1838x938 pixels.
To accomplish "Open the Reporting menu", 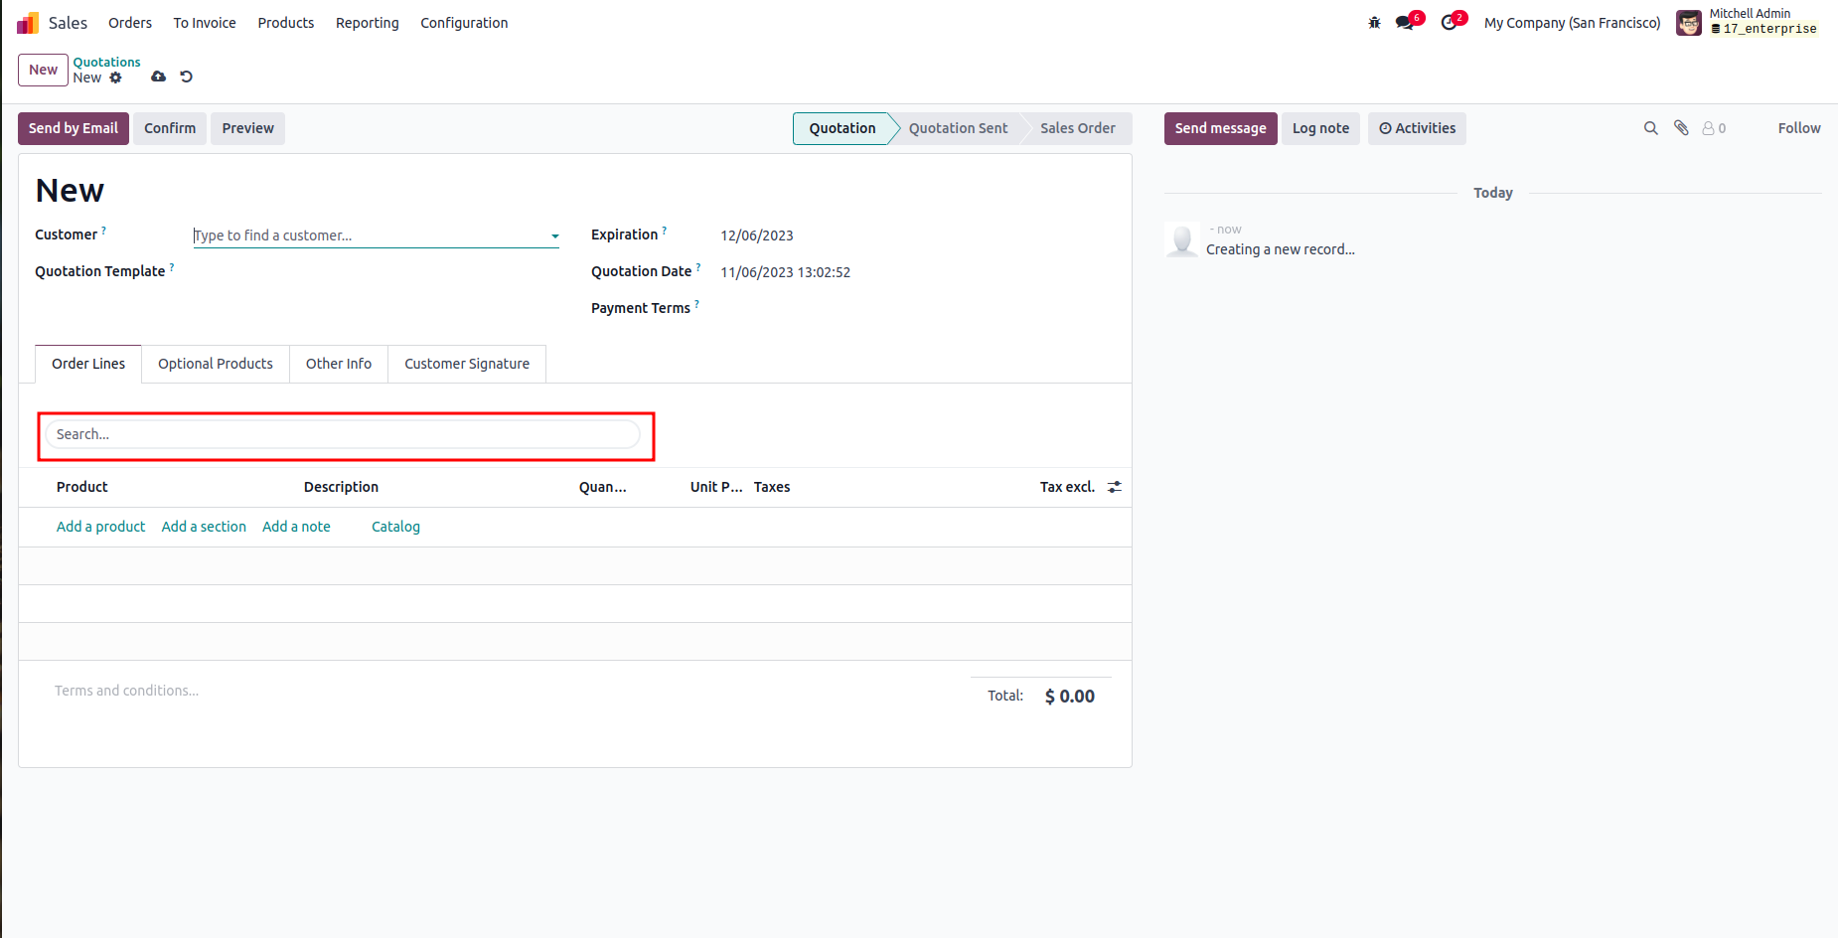I will click(x=367, y=23).
